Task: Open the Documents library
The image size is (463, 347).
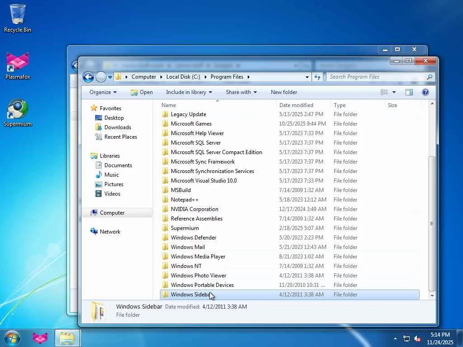Action: (x=113, y=165)
